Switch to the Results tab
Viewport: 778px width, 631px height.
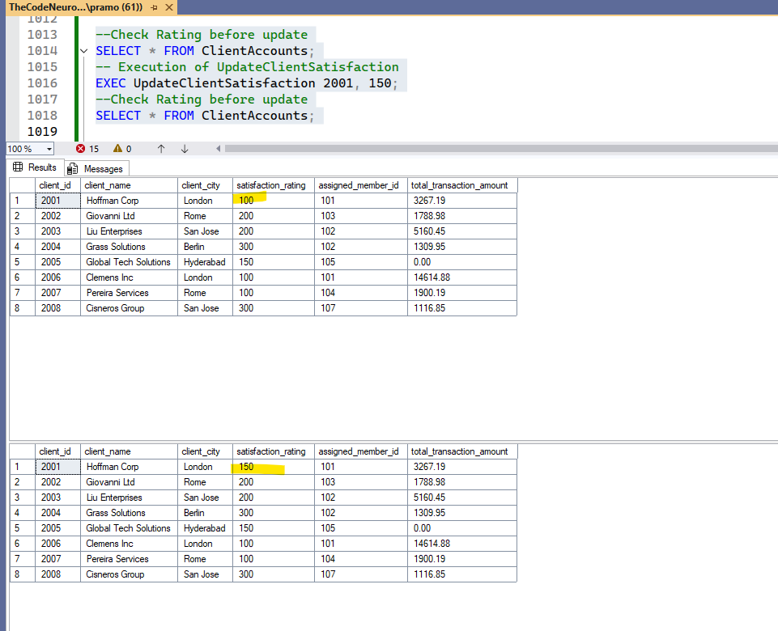click(x=35, y=167)
